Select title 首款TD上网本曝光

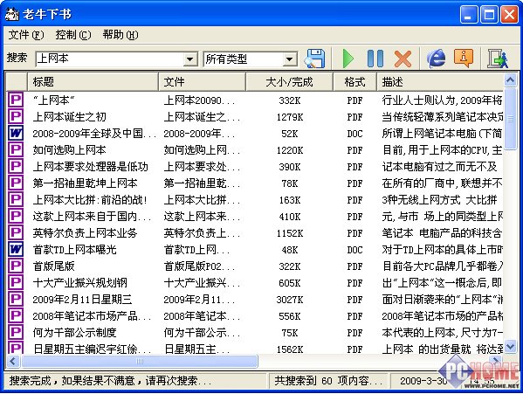[74, 250]
